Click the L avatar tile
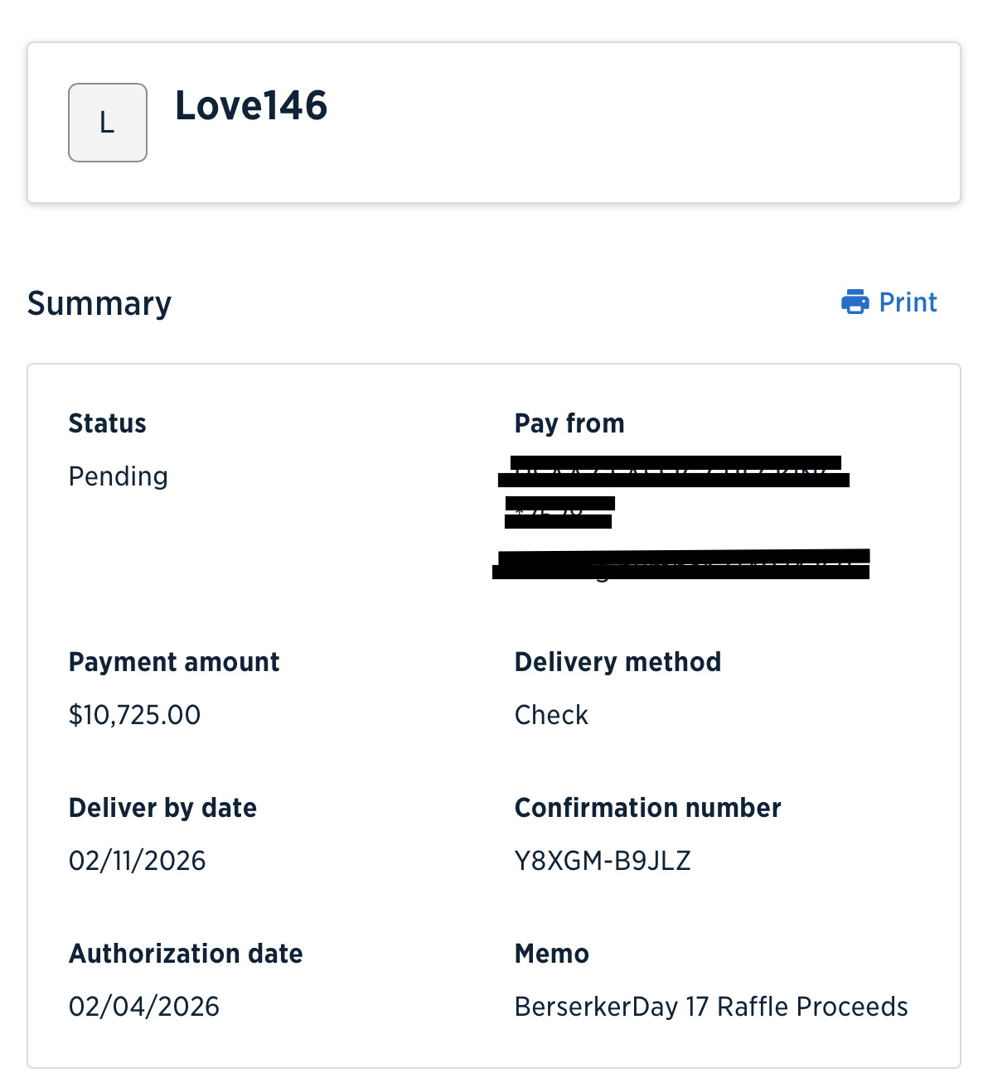 (108, 123)
